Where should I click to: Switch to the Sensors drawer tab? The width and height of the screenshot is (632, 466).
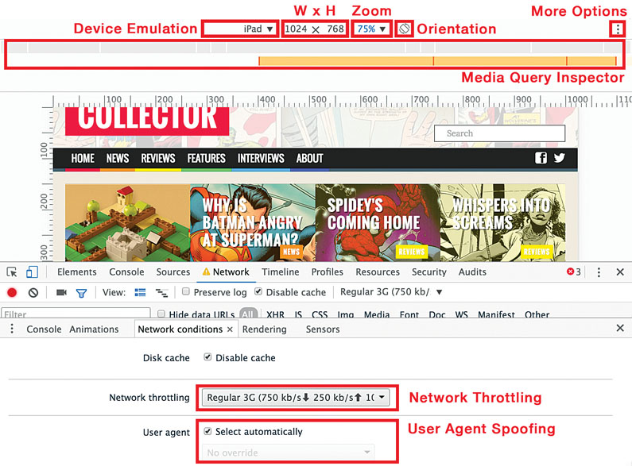point(323,329)
